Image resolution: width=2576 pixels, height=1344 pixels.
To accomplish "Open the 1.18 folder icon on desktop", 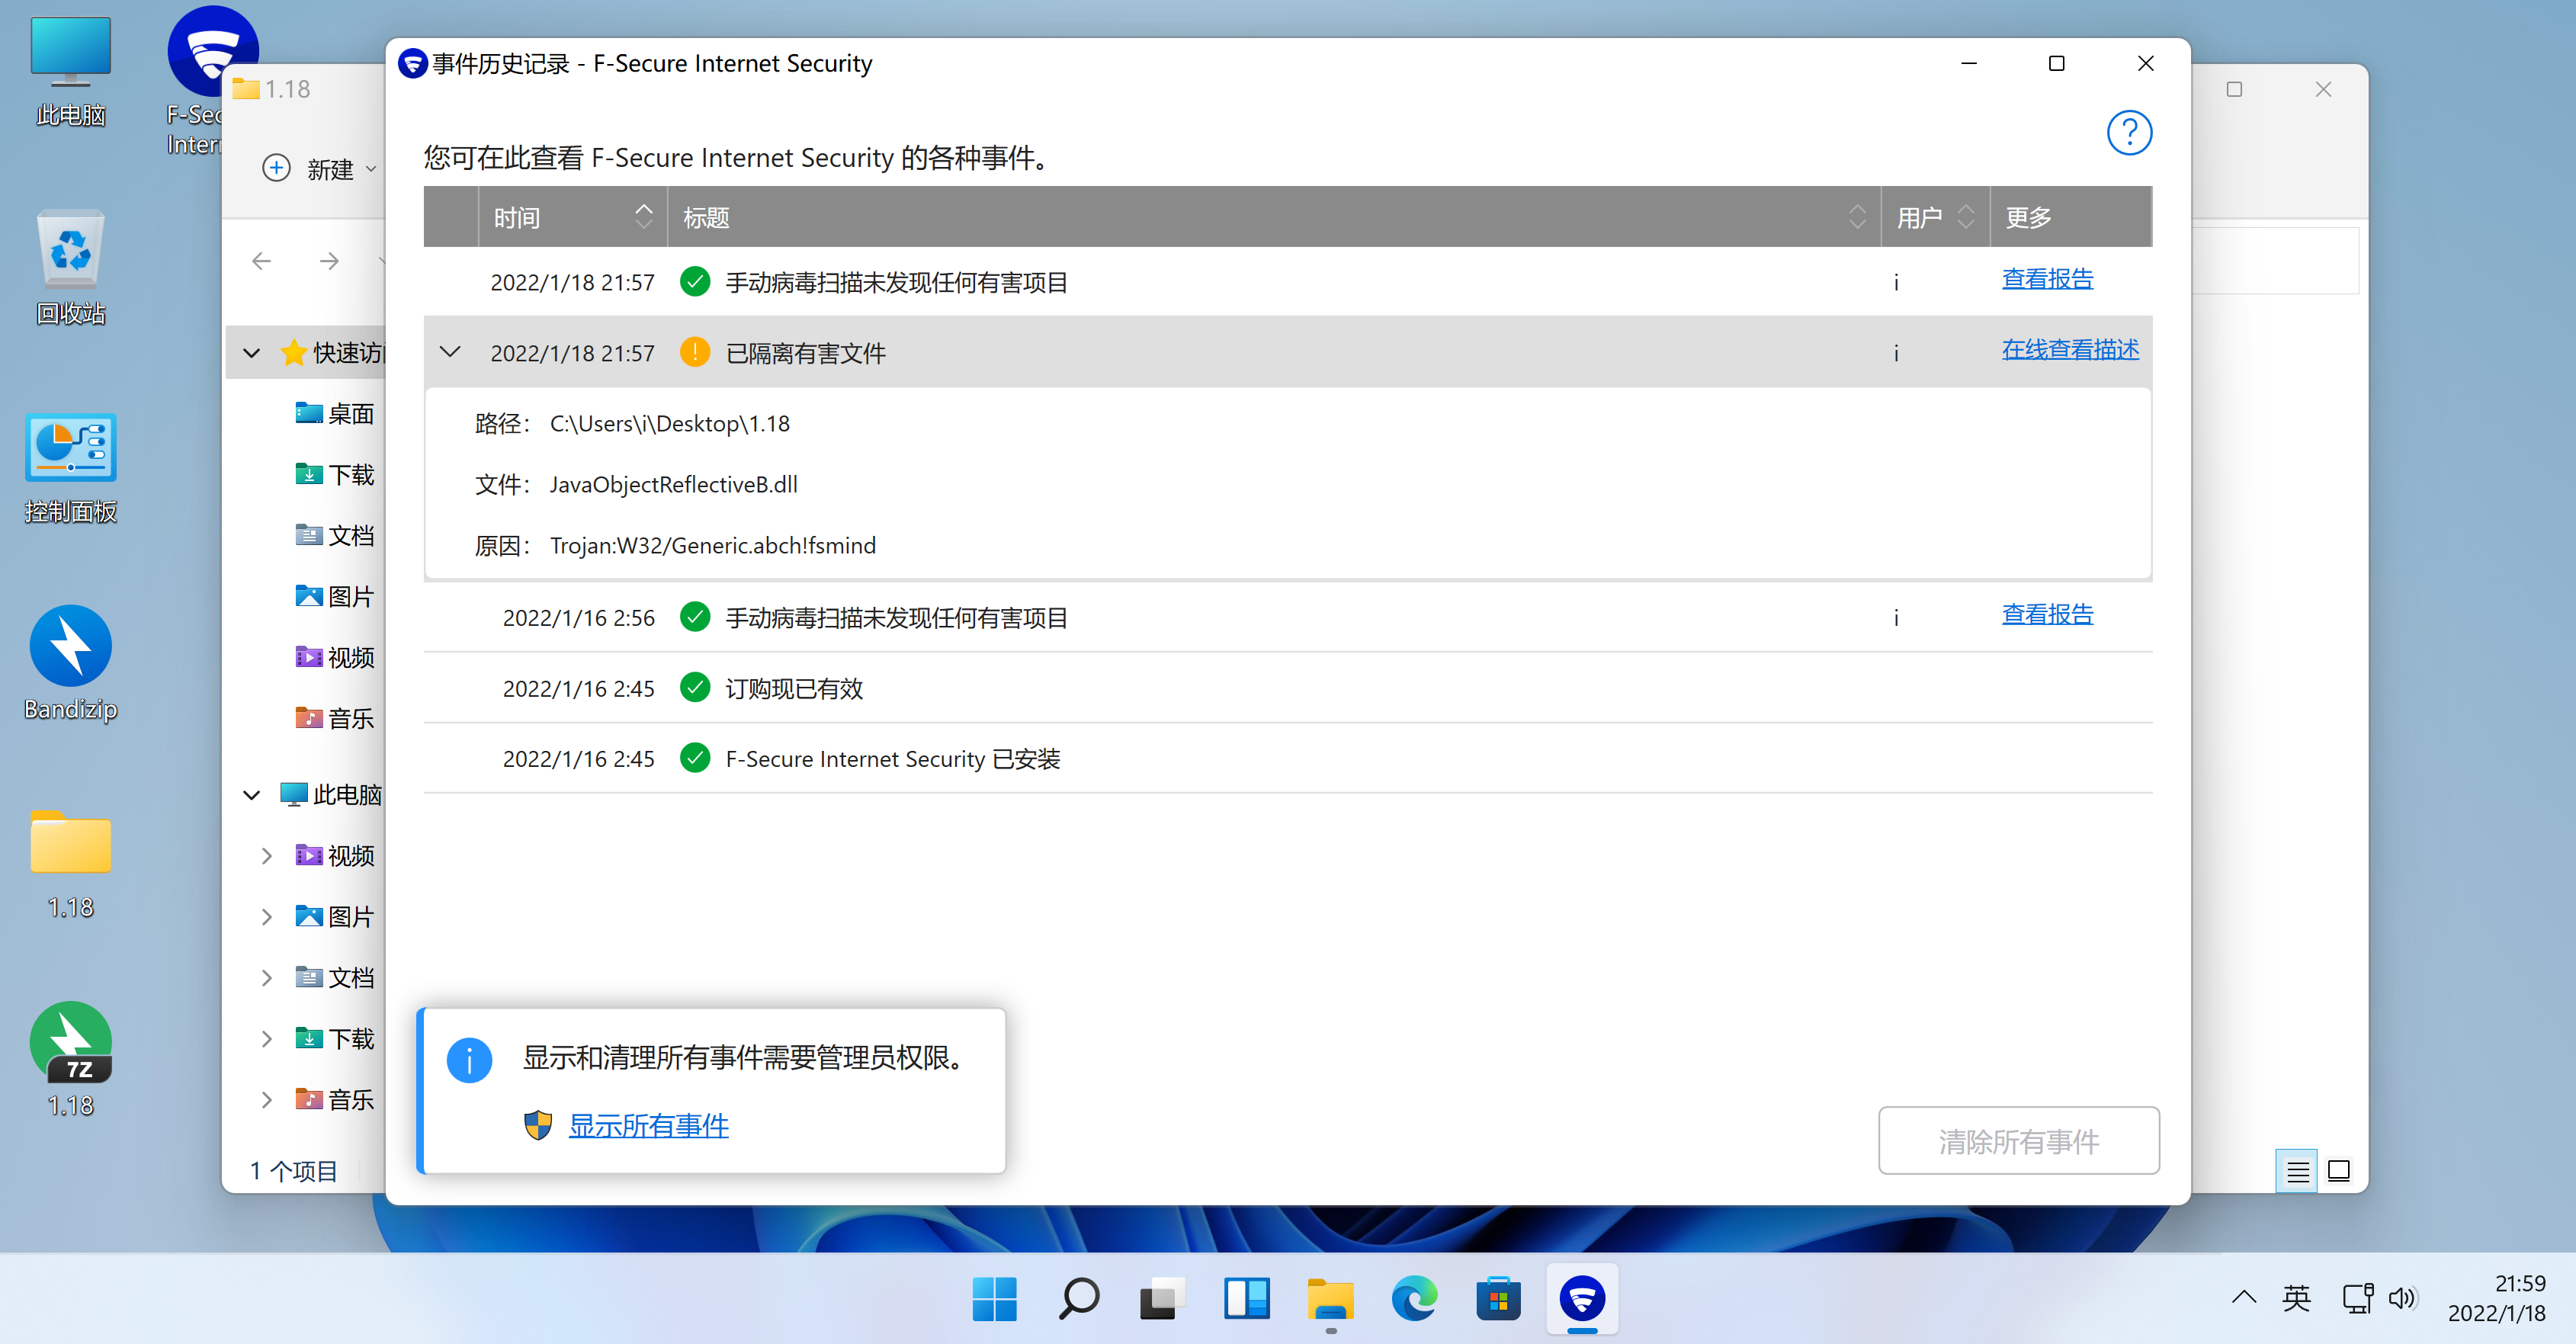I will tap(70, 864).
